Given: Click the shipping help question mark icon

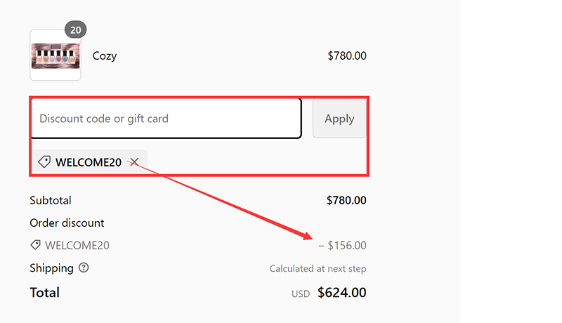Looking at the screenshot, I should 84,268.
